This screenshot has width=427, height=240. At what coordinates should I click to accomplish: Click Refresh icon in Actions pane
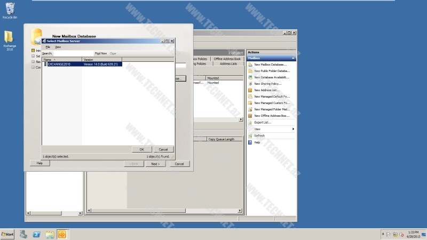(x=250, y=135)
